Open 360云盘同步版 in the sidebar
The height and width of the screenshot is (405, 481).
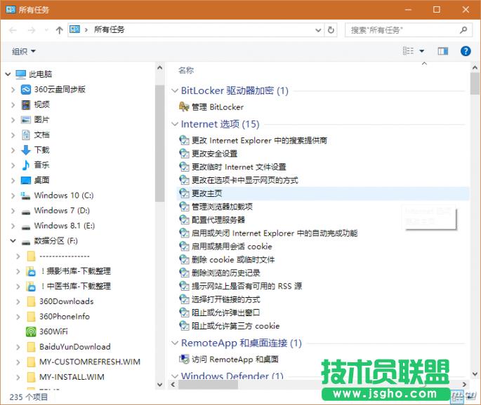(60, 89)
